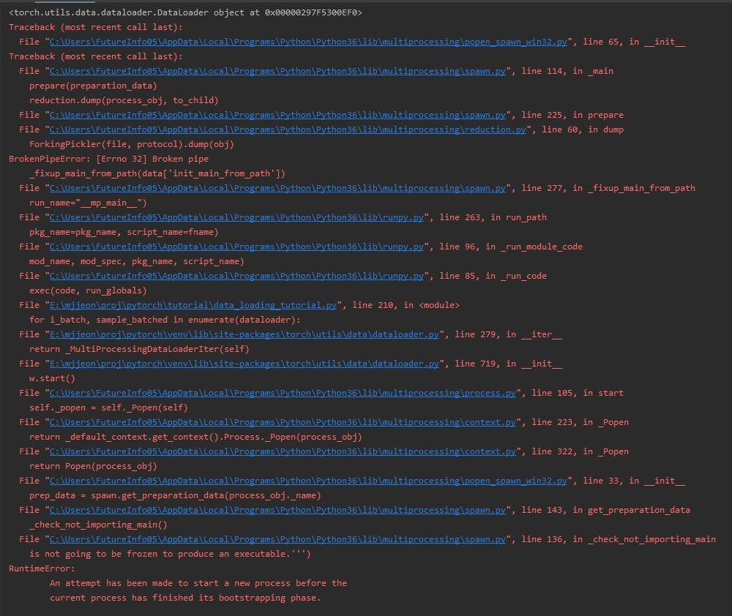The width and height of the screenshot is (732, 616).
Task: Click the 'exec(code, run_globals)' line
Action: (88, 290)
